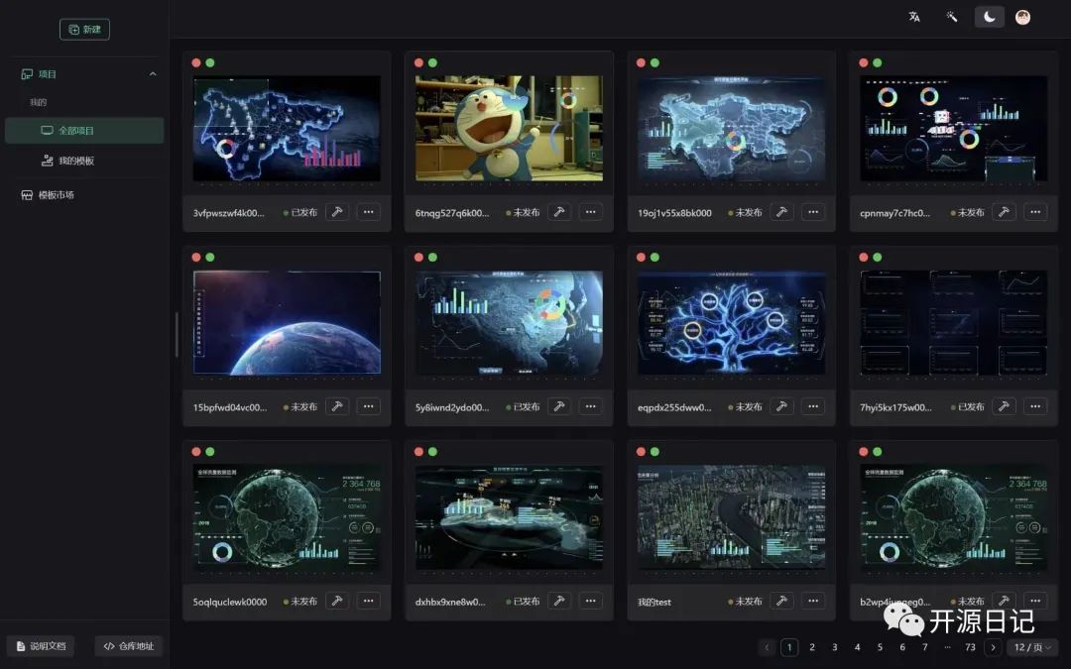Toggle dark mode moon button

989,17
